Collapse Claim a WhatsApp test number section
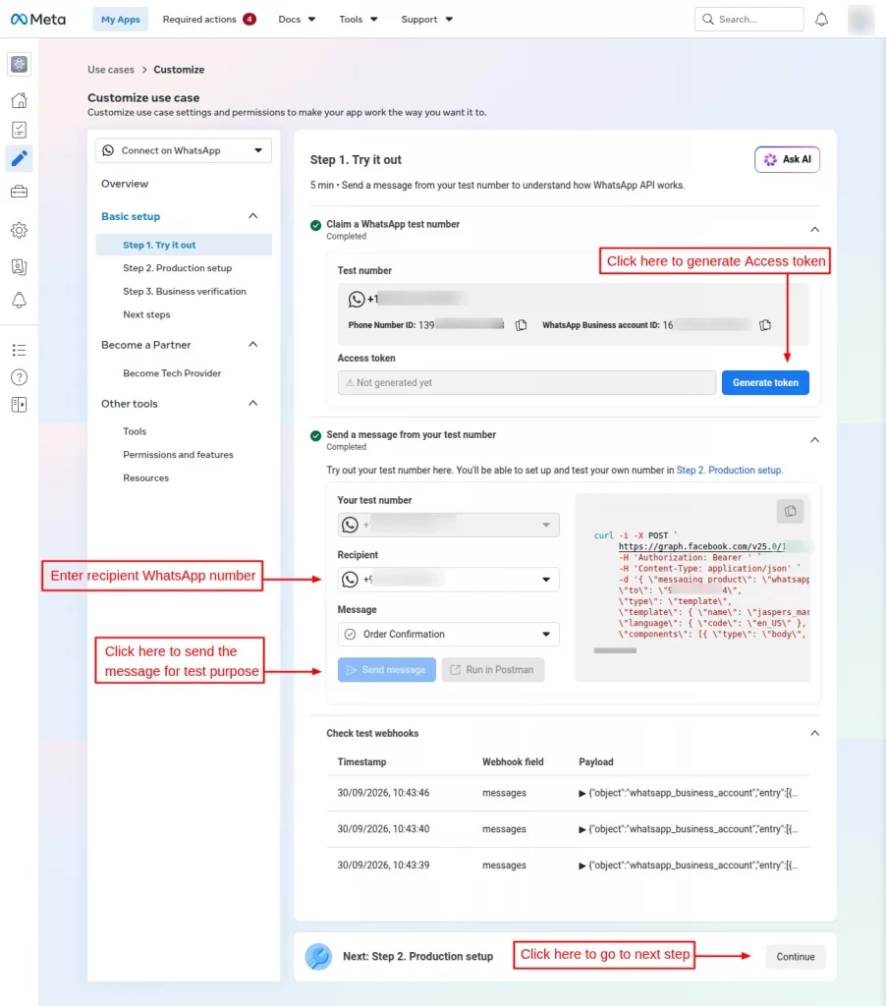The height and width of the screenshot is (1006, 886). pyautogui.click(x=814, y=230)
